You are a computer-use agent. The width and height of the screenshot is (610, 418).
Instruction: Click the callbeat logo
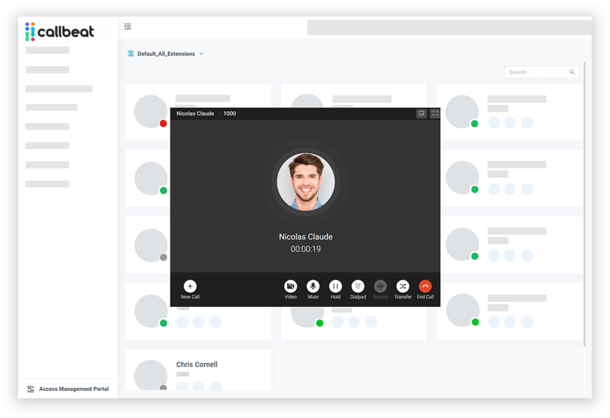click(x=60, y=32)
